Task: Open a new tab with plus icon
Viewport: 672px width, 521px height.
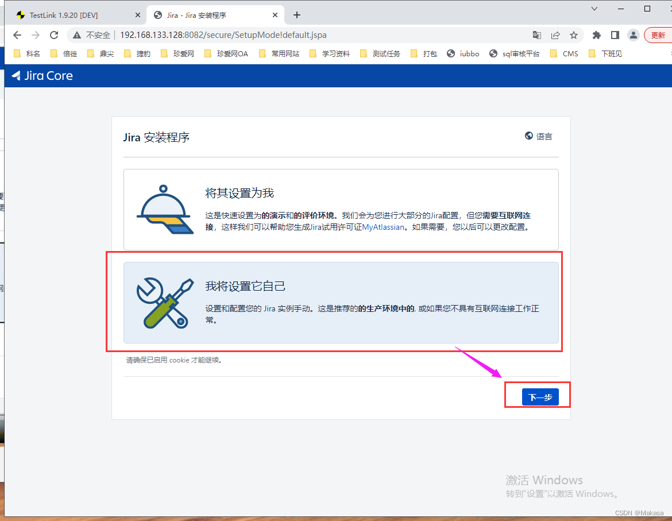Action: pos(296,15)
